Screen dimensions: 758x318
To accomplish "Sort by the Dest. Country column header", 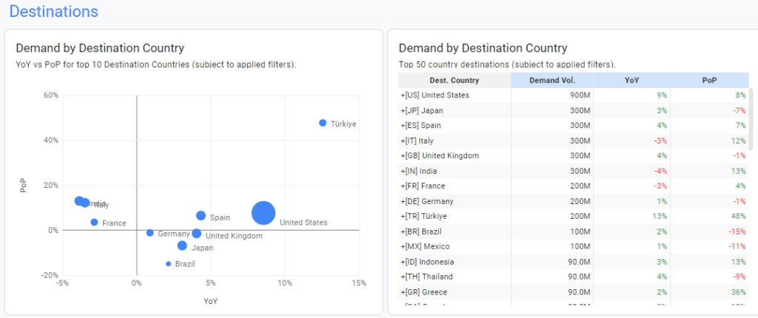I will tap(455, 80).
